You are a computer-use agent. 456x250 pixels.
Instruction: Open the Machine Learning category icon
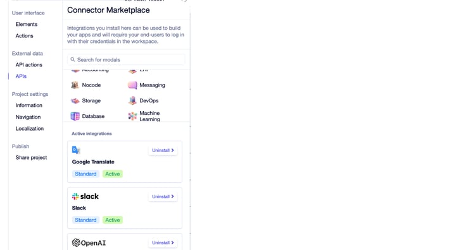point(132,116)
